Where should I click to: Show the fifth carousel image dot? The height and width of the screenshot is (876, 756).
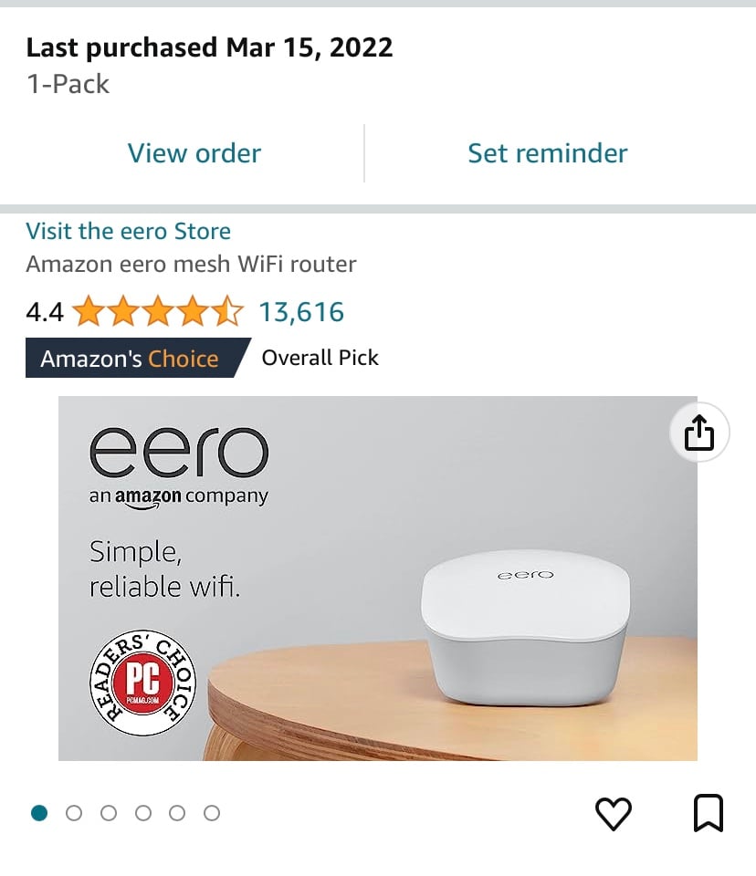click(177, 813)
